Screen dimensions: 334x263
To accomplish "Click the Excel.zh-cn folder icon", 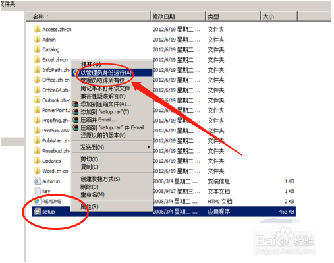I will [x=38, y=59].
